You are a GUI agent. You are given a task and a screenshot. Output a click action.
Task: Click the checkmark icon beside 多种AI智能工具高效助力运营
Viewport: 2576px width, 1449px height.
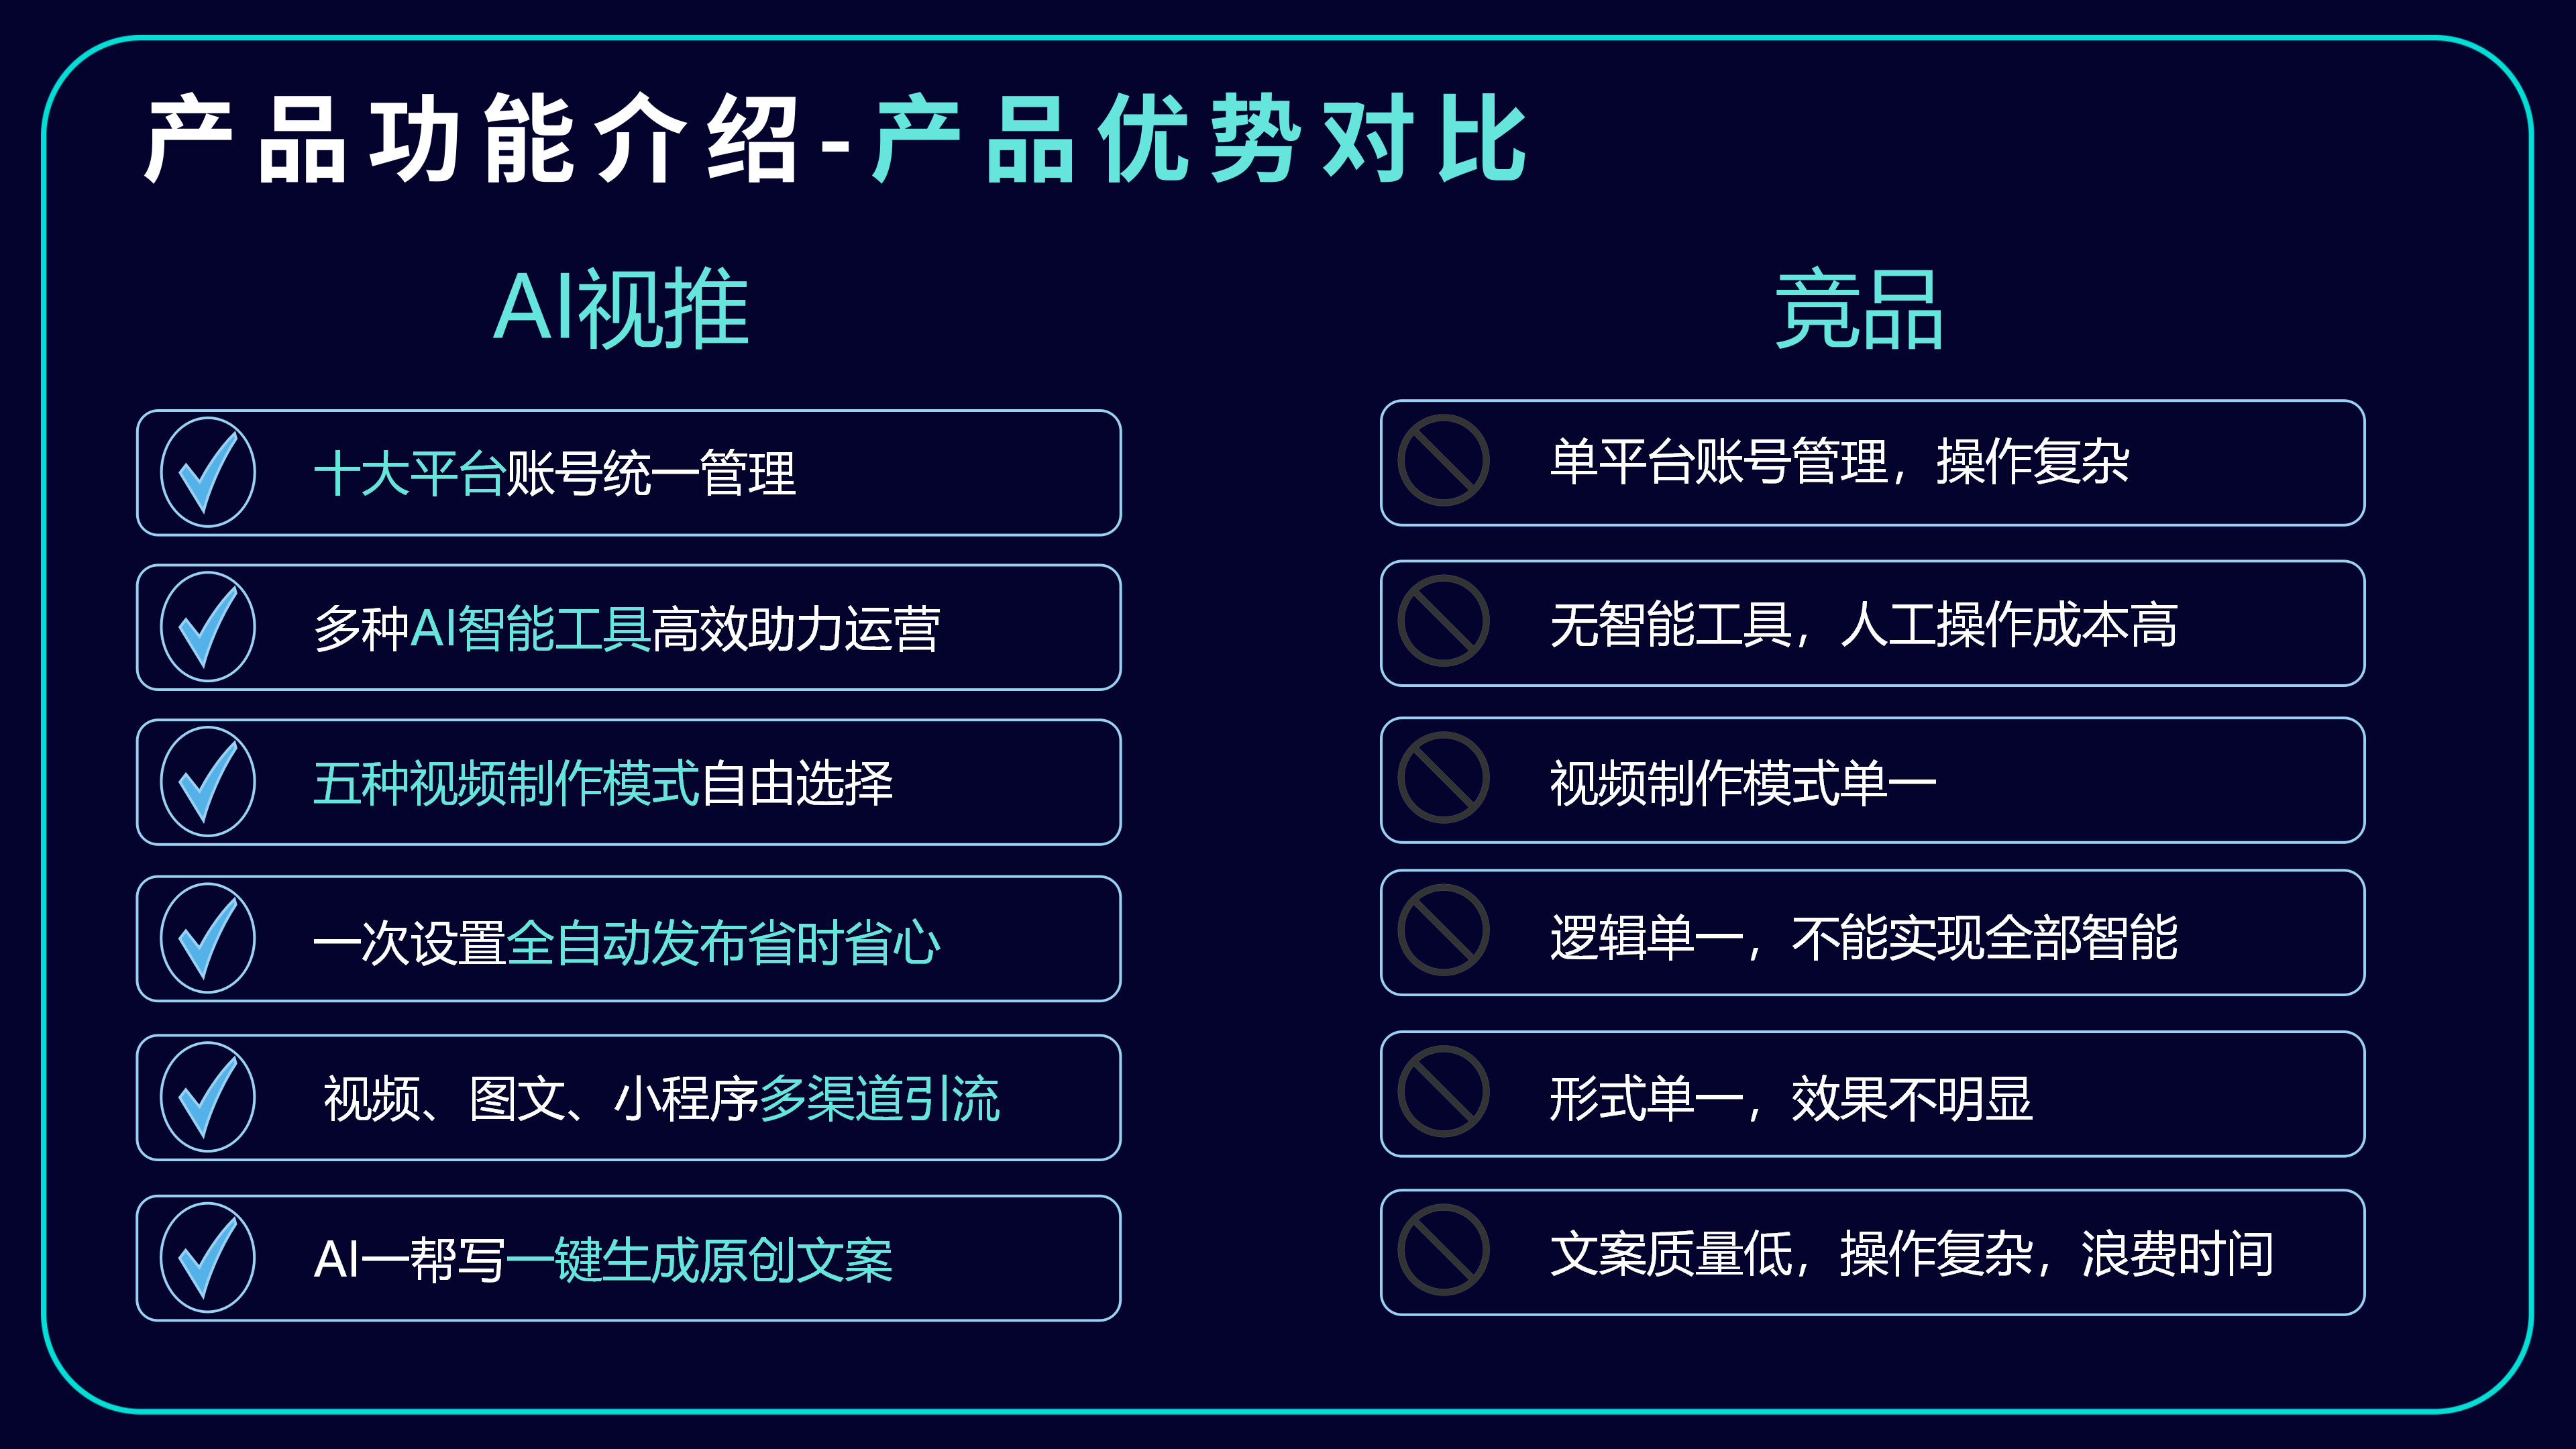coord(208,627)
